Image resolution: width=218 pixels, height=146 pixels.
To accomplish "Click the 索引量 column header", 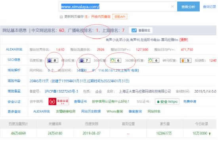I will pos(165,124).
